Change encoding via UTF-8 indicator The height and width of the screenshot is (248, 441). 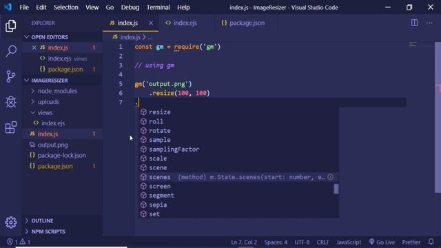click(302, 242)
